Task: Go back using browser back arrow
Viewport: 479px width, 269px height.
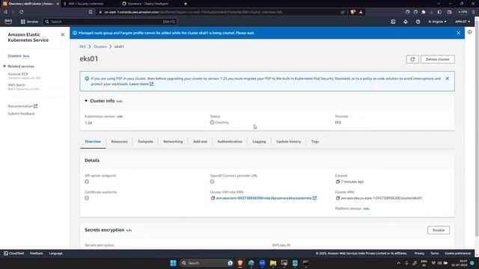Action: pos(5,12)
